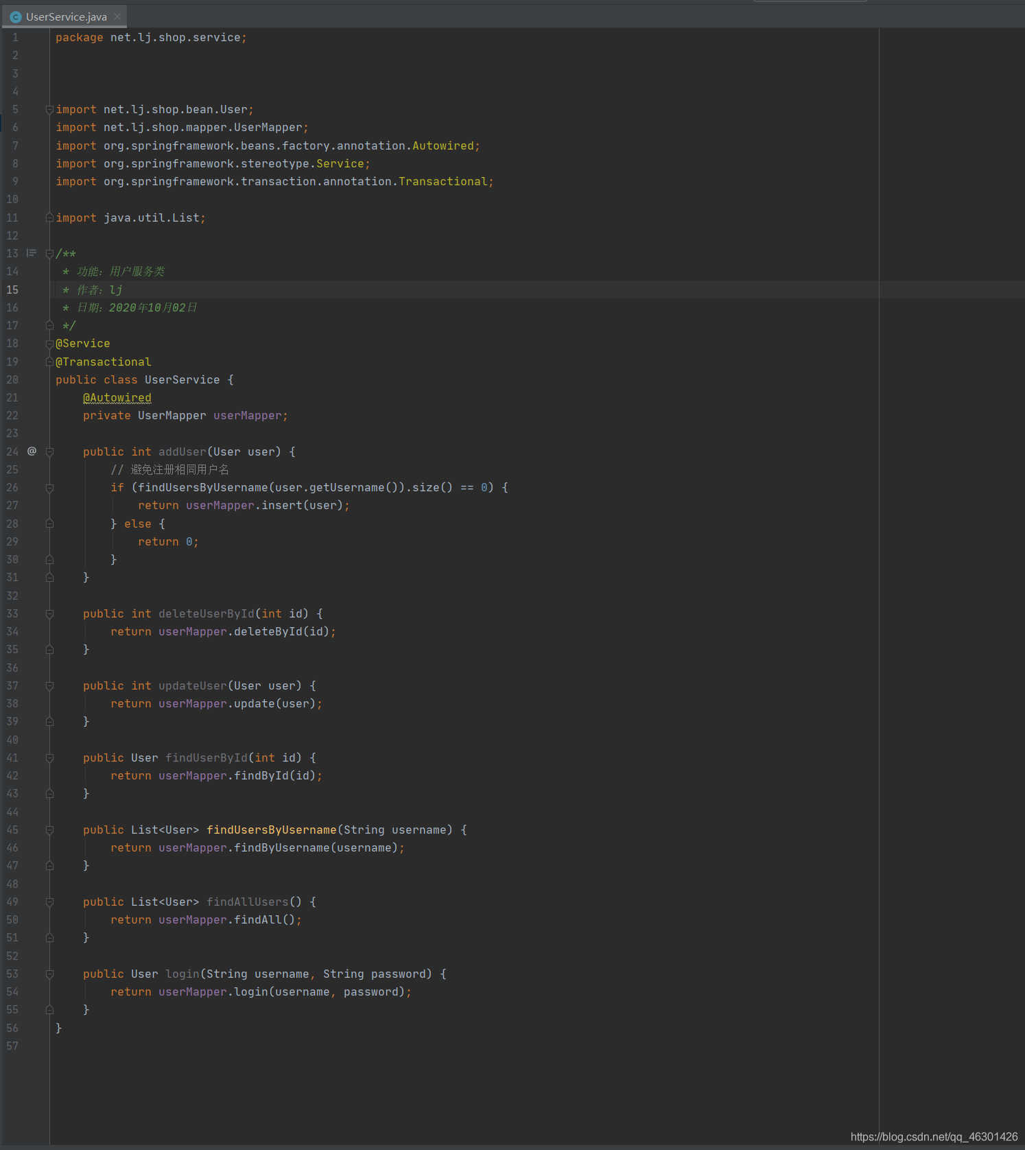This screenshot has width=1025, height=1150.
Task: Click .size() in the if condition
Action: [x=429, y=488]
